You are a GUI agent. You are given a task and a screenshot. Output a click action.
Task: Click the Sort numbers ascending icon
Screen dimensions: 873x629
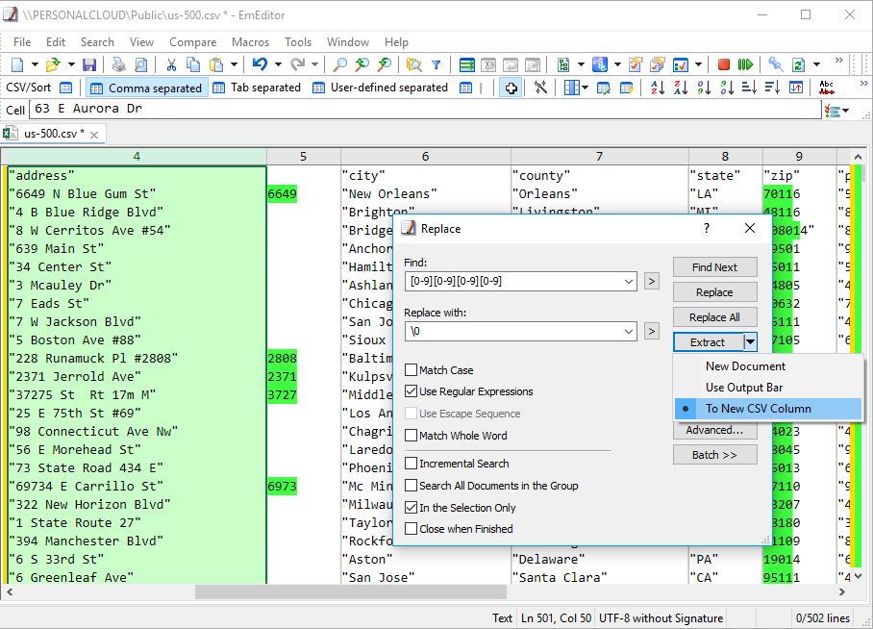[704, 88]
